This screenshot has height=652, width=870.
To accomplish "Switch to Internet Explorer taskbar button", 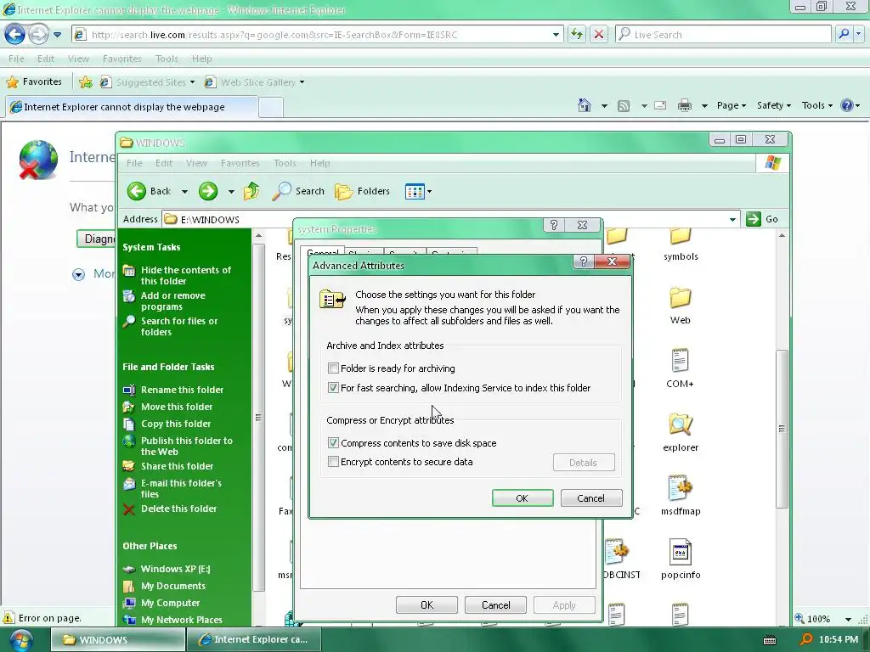I will 255,640.
